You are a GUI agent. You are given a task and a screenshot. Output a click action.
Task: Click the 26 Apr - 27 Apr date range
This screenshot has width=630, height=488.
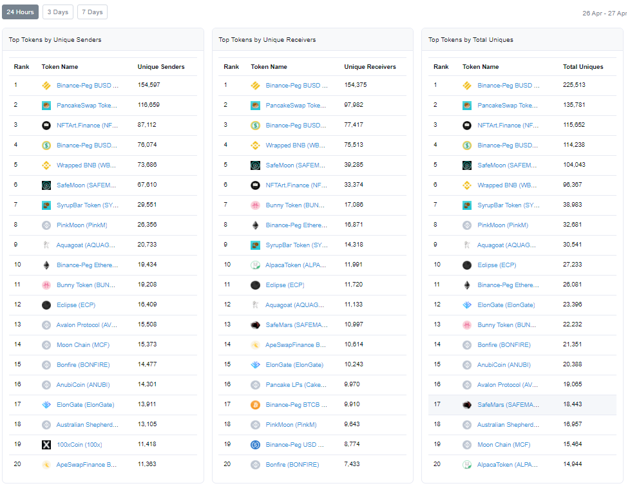(605, 14)
